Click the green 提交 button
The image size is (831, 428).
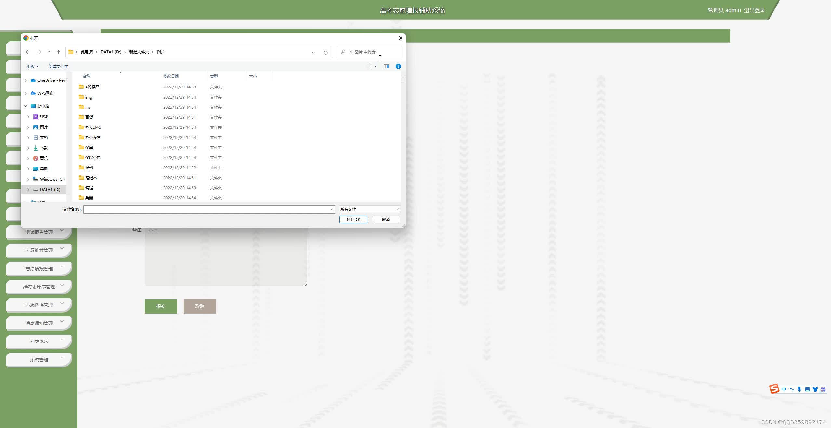pyautogui.click(x=161, y=306)
